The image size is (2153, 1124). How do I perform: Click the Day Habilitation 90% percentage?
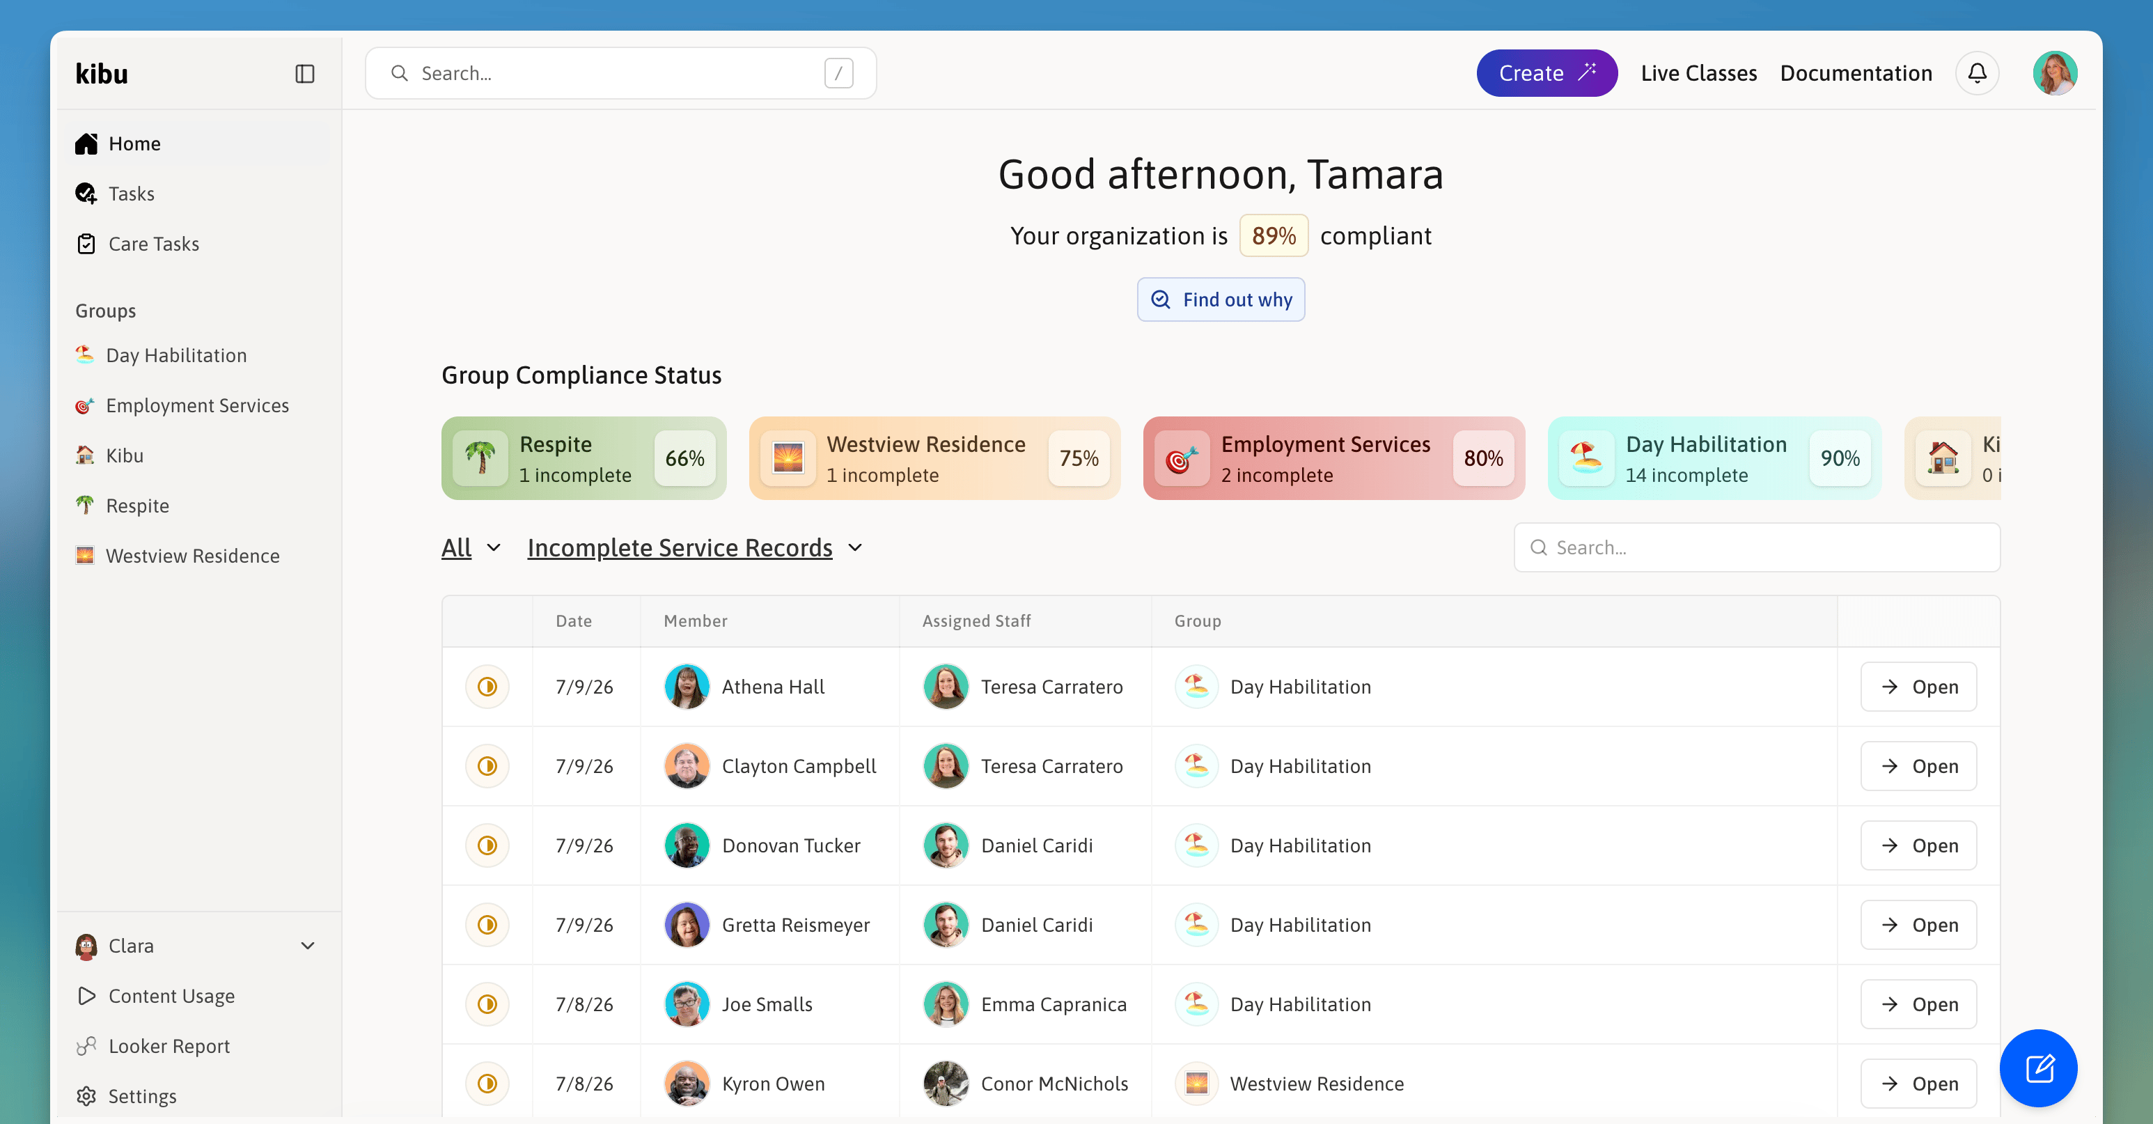pos(1840,458)
